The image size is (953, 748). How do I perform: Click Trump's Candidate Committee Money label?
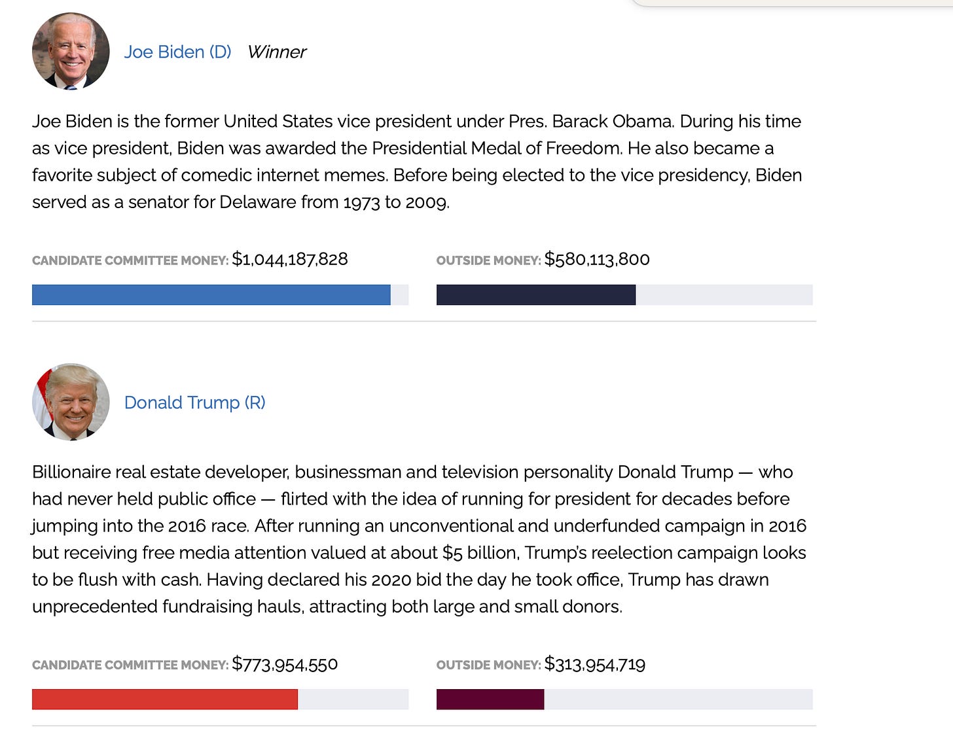130,665
